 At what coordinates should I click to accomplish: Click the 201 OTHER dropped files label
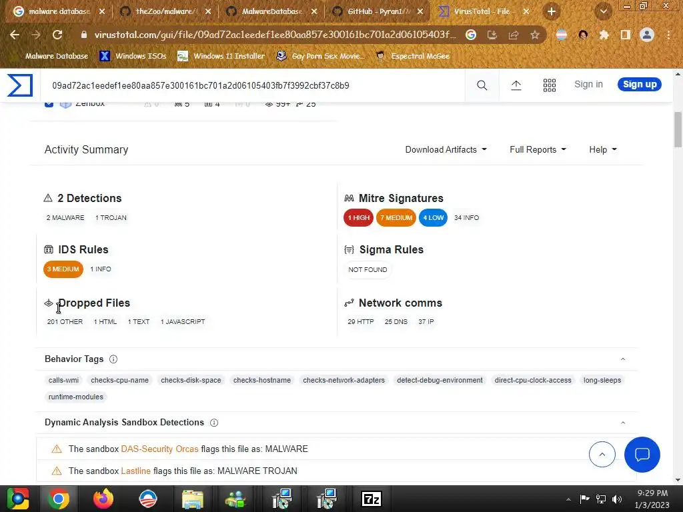click(65, 322)
